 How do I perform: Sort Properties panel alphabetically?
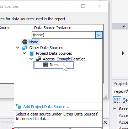point(125,100)
